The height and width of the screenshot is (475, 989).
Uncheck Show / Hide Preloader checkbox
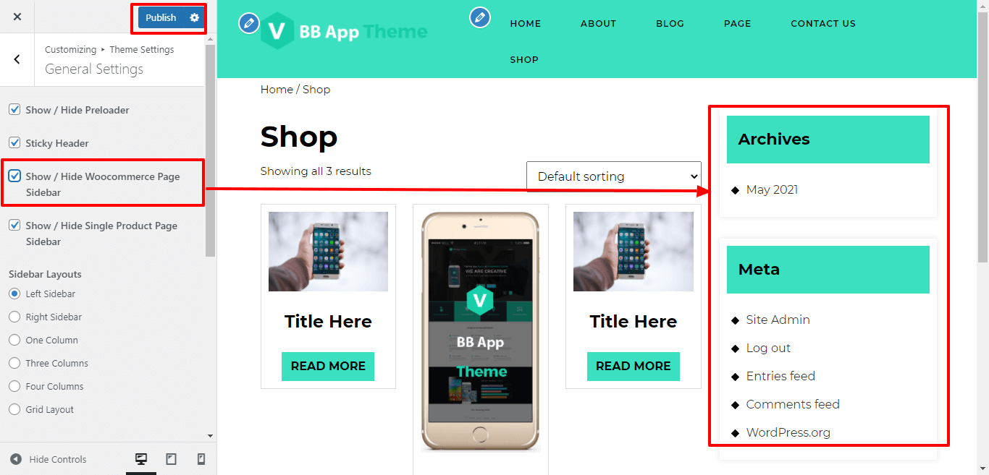pos(14,110)
